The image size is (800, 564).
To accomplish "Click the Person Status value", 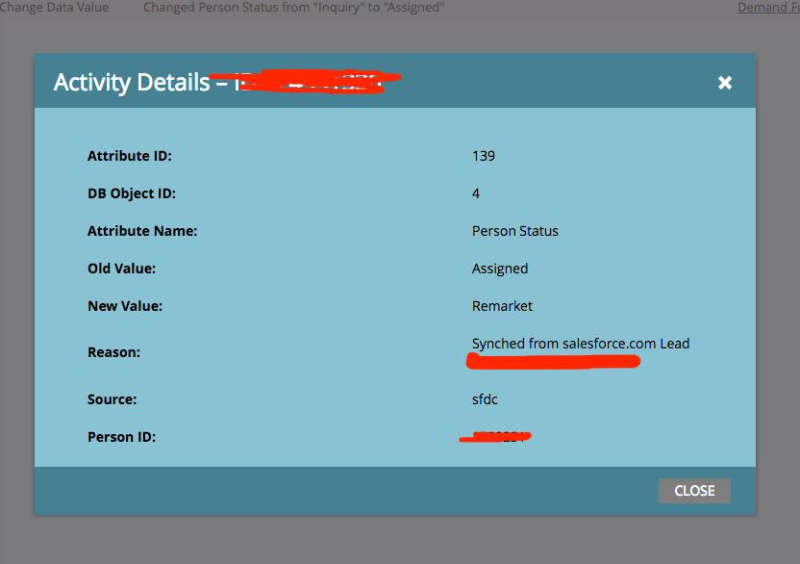I will point(515,231).
